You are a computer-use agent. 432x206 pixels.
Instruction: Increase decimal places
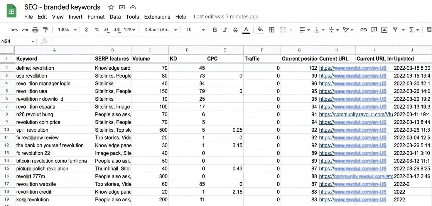(117, 30)
